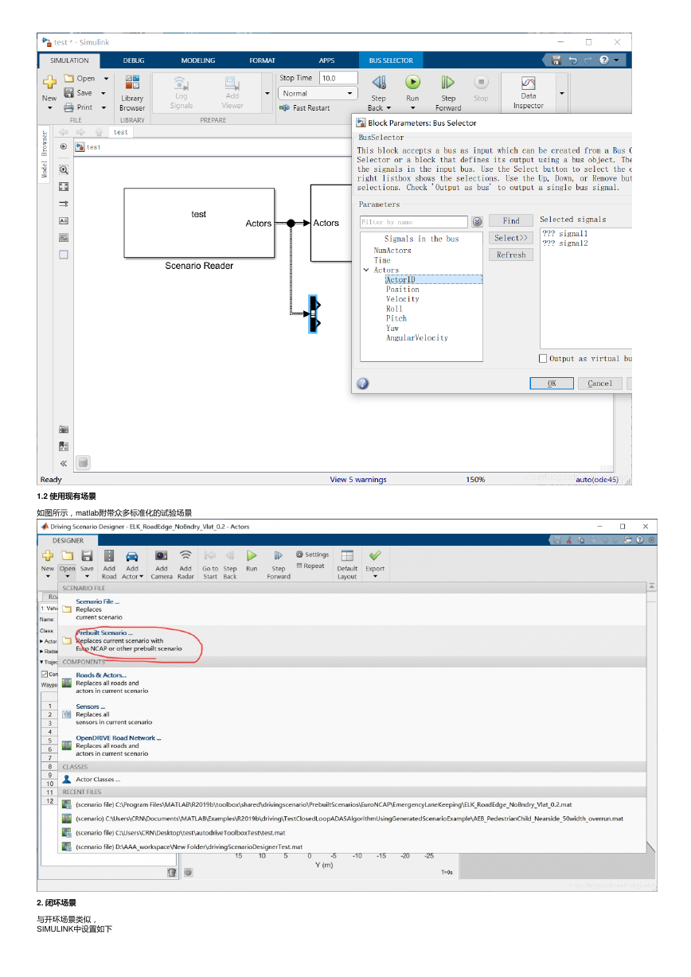Viewport: 691px width, 977px height.
Task: Click Go to Start in Driving Scenario Designer
Action: click(x=210, y=564)
